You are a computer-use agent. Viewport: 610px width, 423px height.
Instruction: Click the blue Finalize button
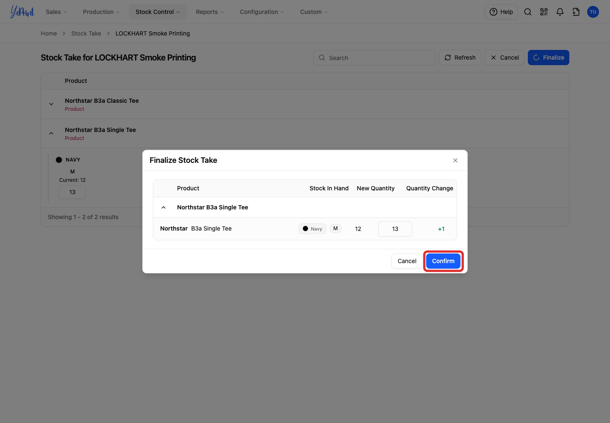point(549,58)
